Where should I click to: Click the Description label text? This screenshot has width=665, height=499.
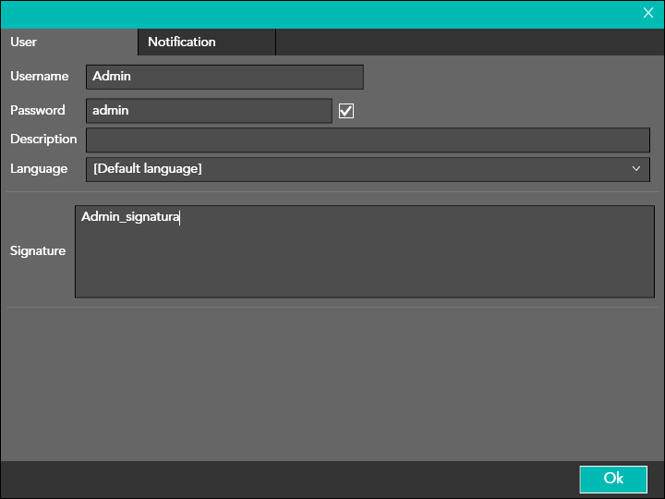coord(43,139)
